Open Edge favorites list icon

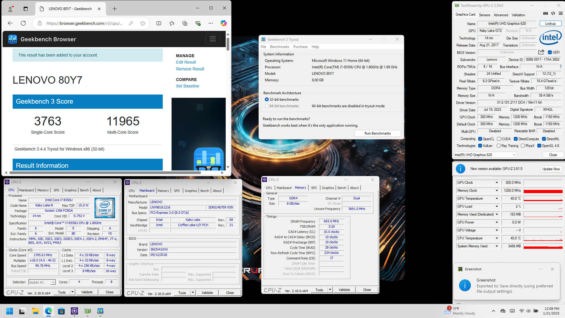[x=172, y=23]
